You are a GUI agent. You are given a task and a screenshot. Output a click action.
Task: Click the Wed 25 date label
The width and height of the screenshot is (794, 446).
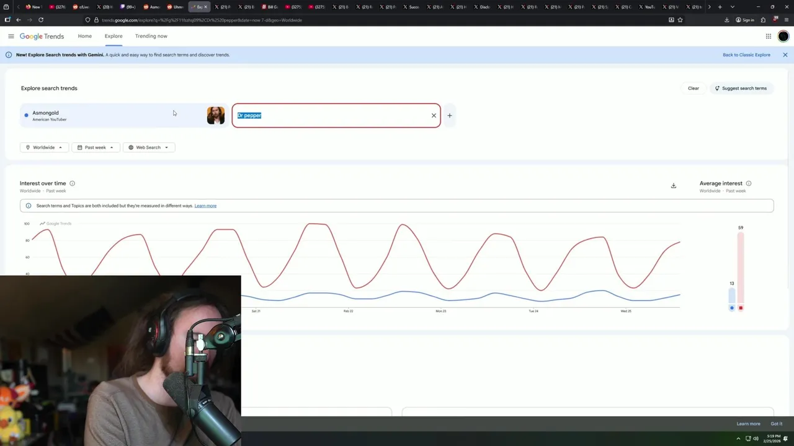pos(626,311)
